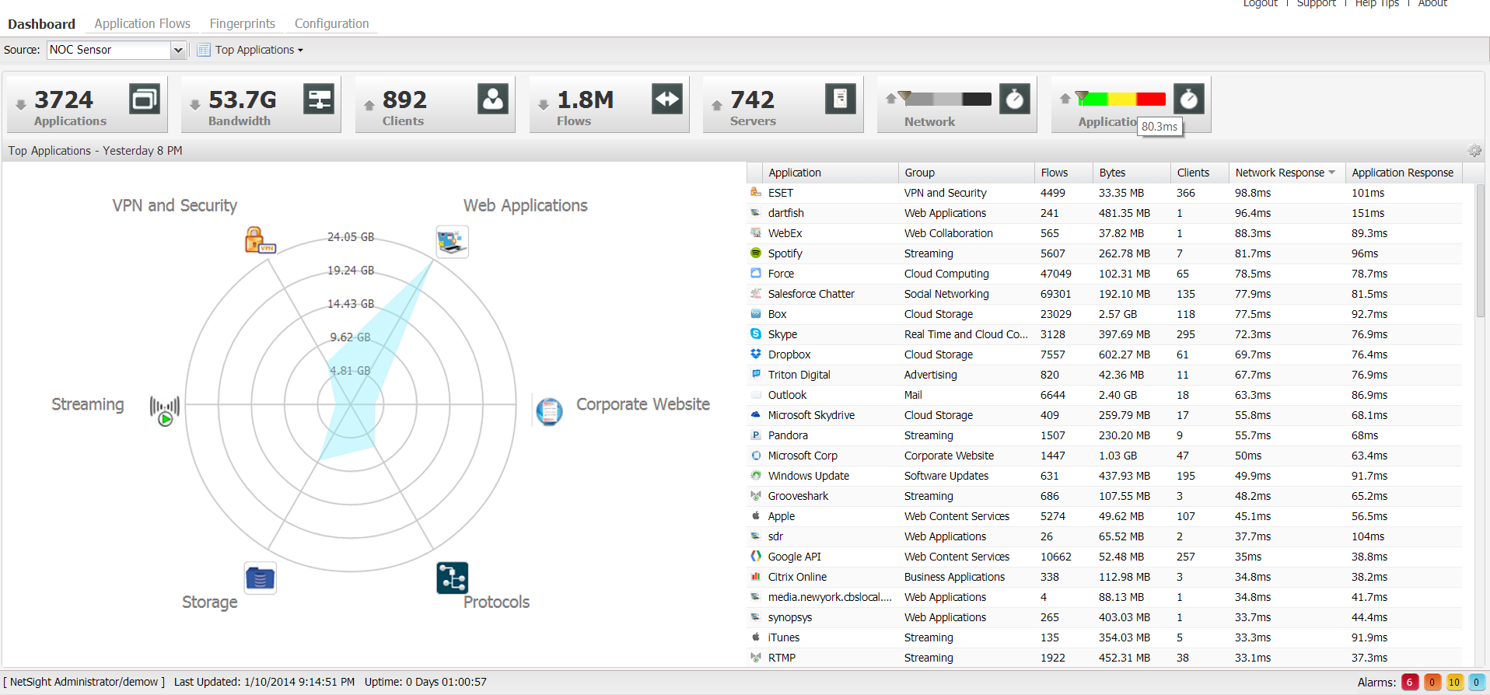Select the ESET table row

(x=1104, y=193)
